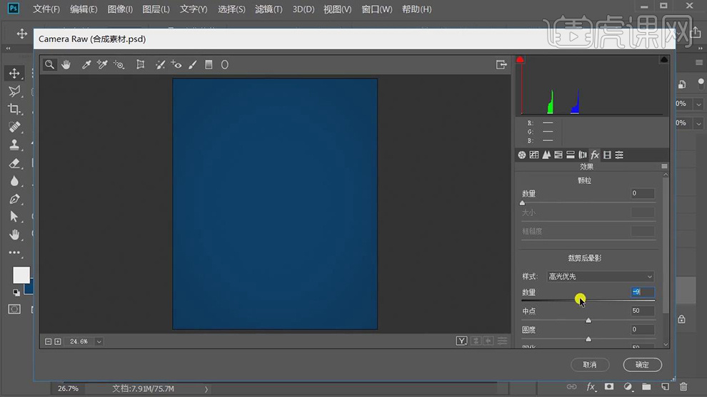The height and width of the screenshot is (397, 707).
Task: Click the 颗粒 数量 input field
Action: [x=642, y=194]
